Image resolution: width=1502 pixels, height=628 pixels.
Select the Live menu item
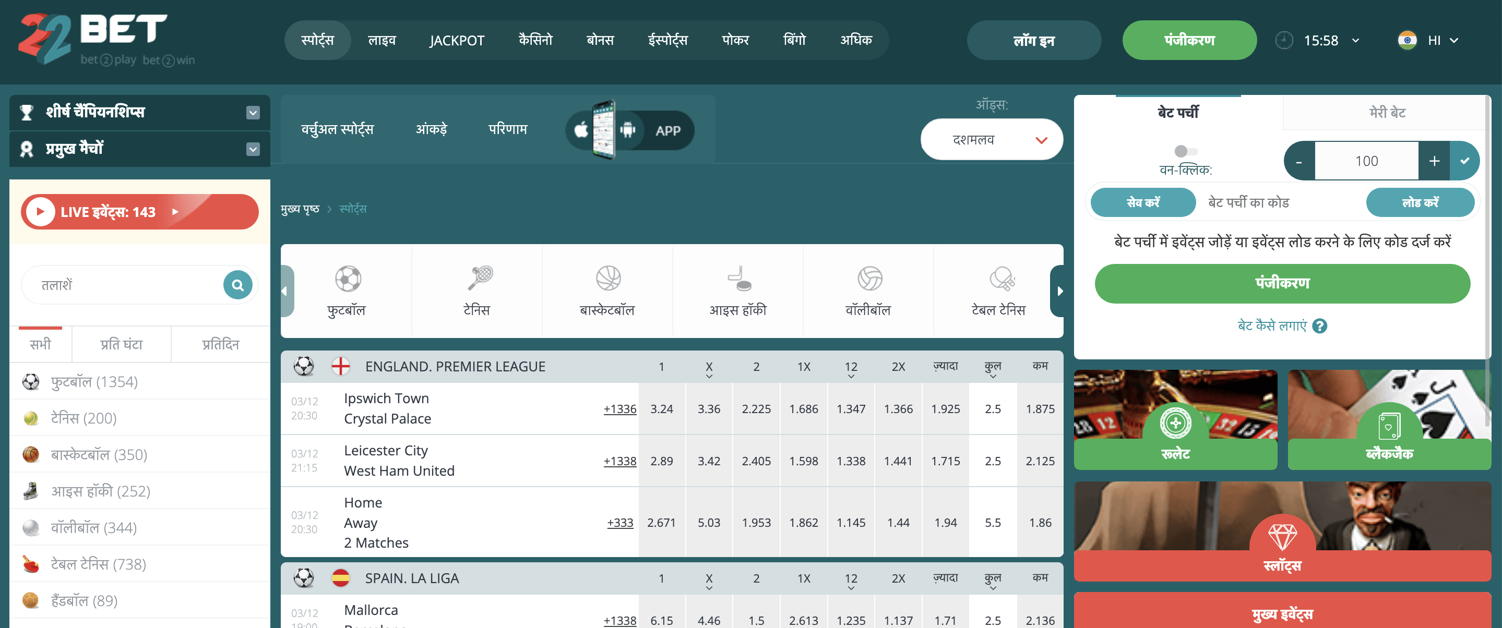(382, 40)
